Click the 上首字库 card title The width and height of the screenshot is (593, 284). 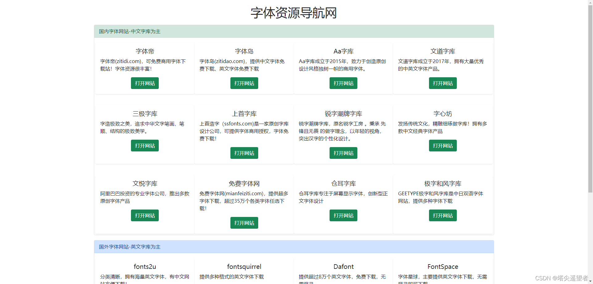tap(244, 114)
